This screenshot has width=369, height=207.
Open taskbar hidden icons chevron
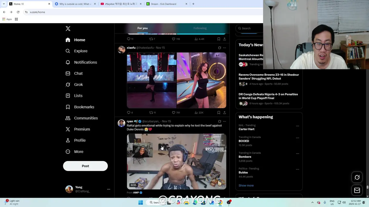pyautogui.click(x=312, y=202)
